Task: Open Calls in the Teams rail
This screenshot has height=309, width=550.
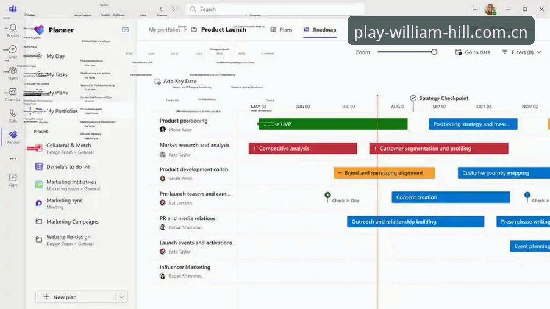Action: 13,116
